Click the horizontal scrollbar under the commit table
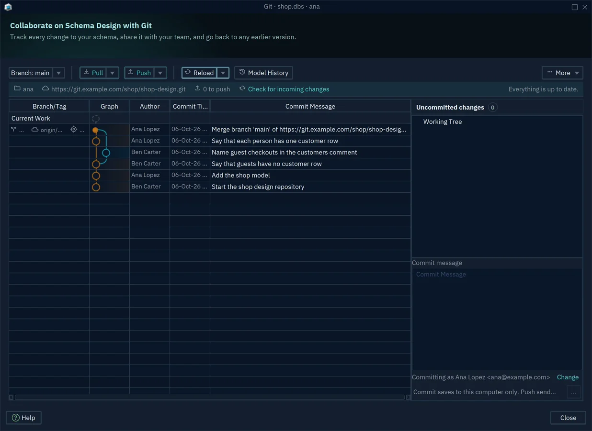 point(210,397)
